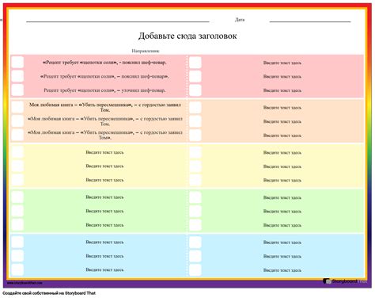Click first «Введите текст здесь» in pink right column
Image resolution: width=375 pixels, height=298 pixels.
coord(282,63)
